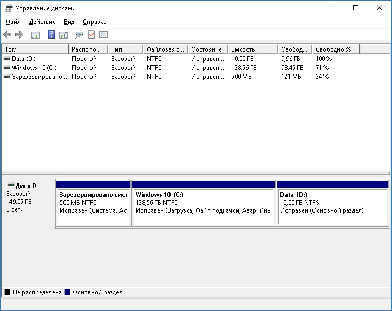Toggle the action pane toolbar icon
Screen dimensions: 392x311
(x=63, y=35)
